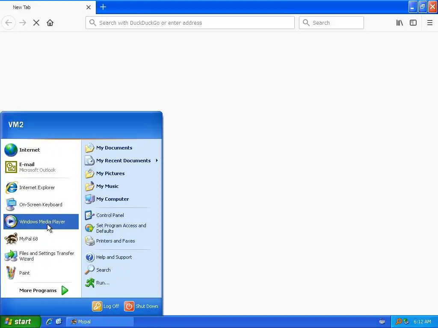Select the New Tab browser tab

click(x=47, y=7)
